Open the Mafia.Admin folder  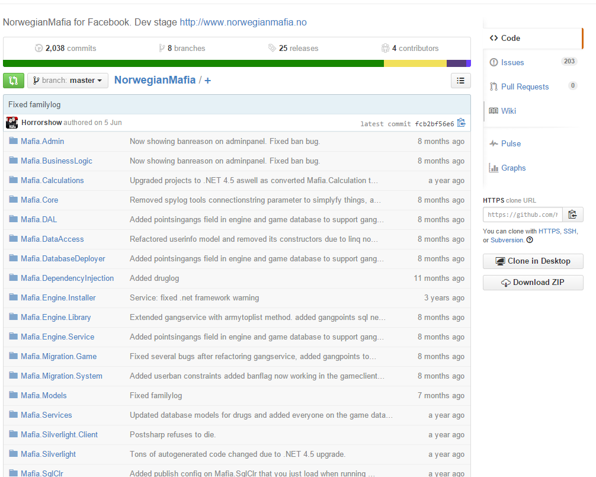[43, 142]
